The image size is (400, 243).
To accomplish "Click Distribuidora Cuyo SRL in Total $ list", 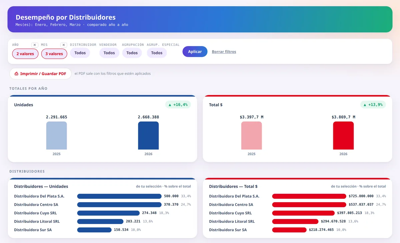I will coord(230,213).
